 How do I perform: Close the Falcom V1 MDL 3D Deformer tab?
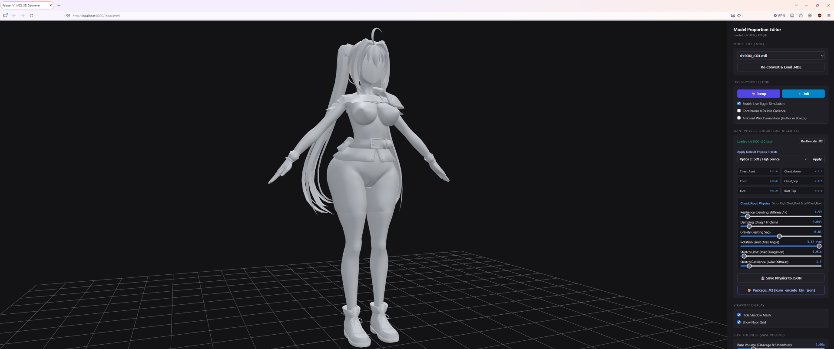50,6
